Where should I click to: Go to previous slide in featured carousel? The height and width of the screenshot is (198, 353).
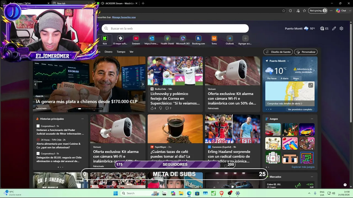35,84
